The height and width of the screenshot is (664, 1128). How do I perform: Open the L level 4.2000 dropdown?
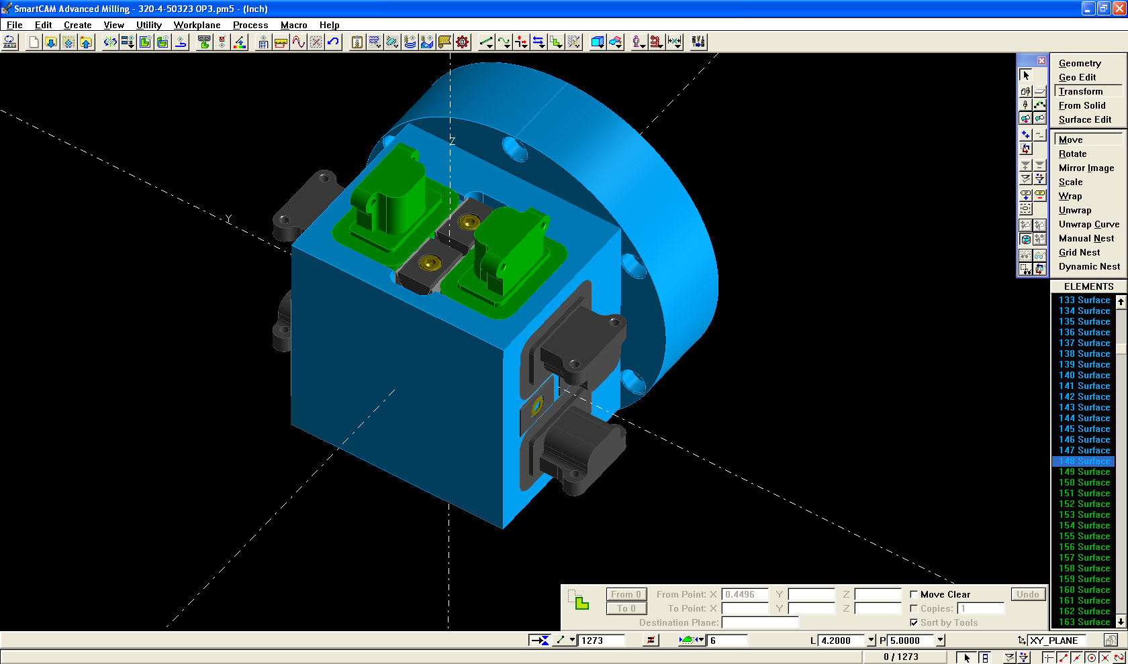[x=871, y=641]
